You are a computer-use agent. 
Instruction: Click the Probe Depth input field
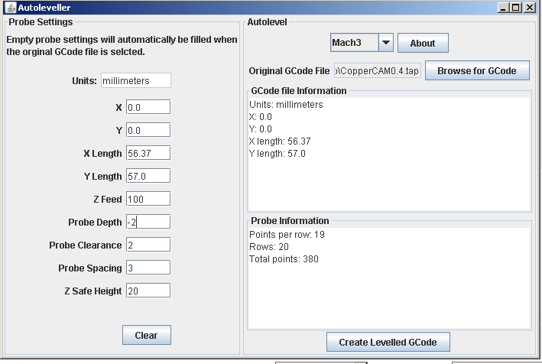click(148, 222)
